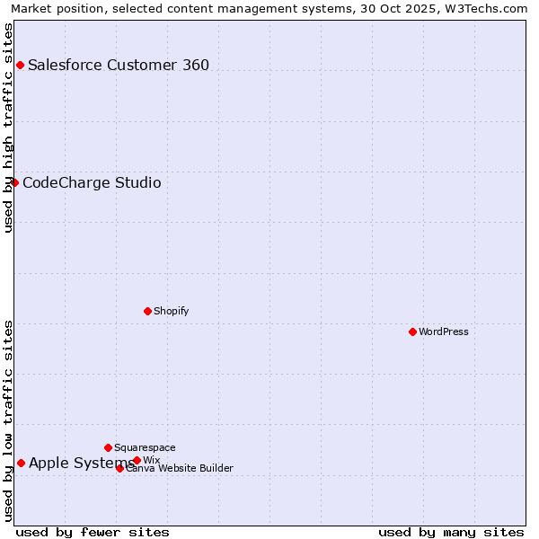Click the Squarespace data point marker
The height and width of the screenshot is (539, 539).
pyautogui.click(x=108, y=447)
